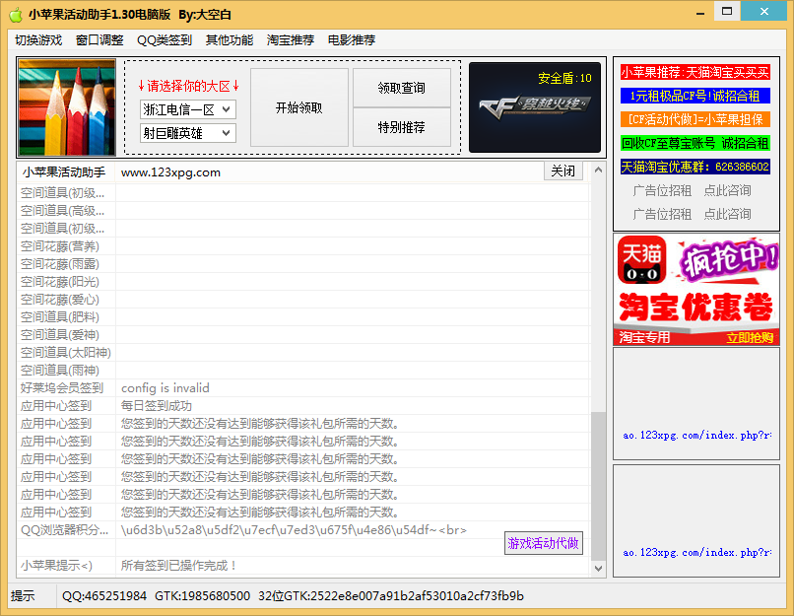794x616 pixels.
Task: Open the blue 1元租极品CF号 ad
Action: tap(695, 96)
